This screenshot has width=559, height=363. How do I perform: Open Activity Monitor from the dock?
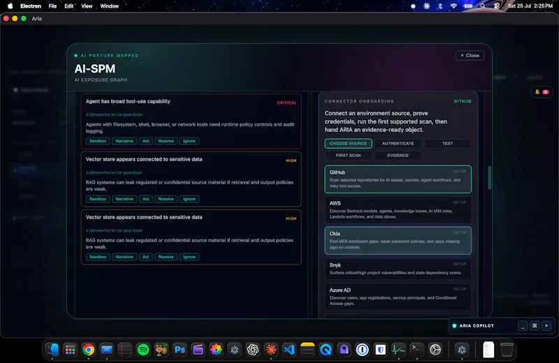[398, 350]
